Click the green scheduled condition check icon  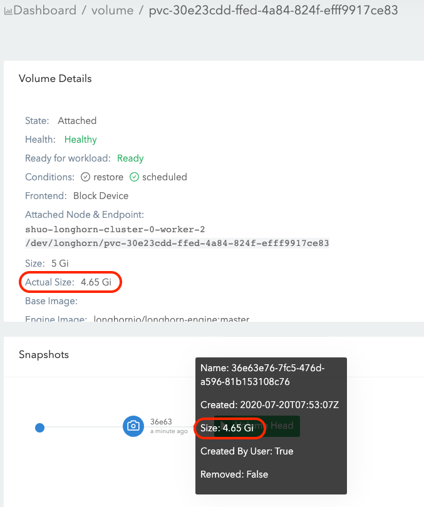pos(134,177)
